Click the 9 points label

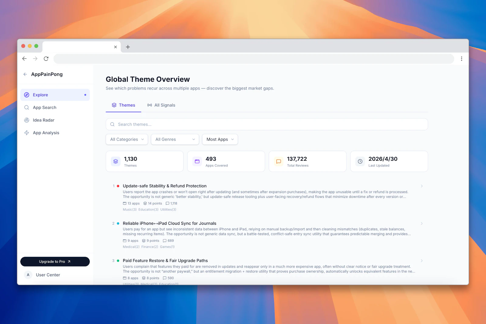153,241
